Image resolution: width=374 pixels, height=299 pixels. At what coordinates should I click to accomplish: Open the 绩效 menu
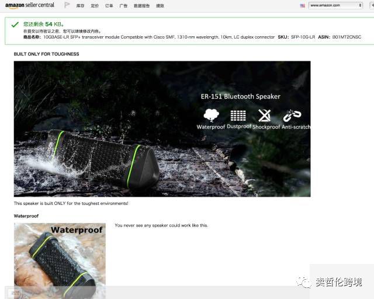(160, 6)
